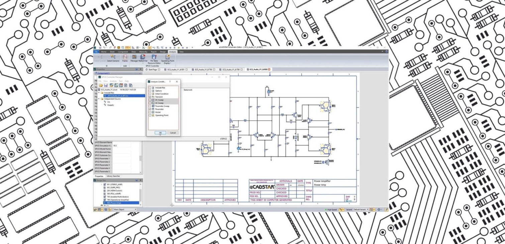The image size is (505, 244).
Task: Switch to the Home ribbon tab
Action: (104, 52)
